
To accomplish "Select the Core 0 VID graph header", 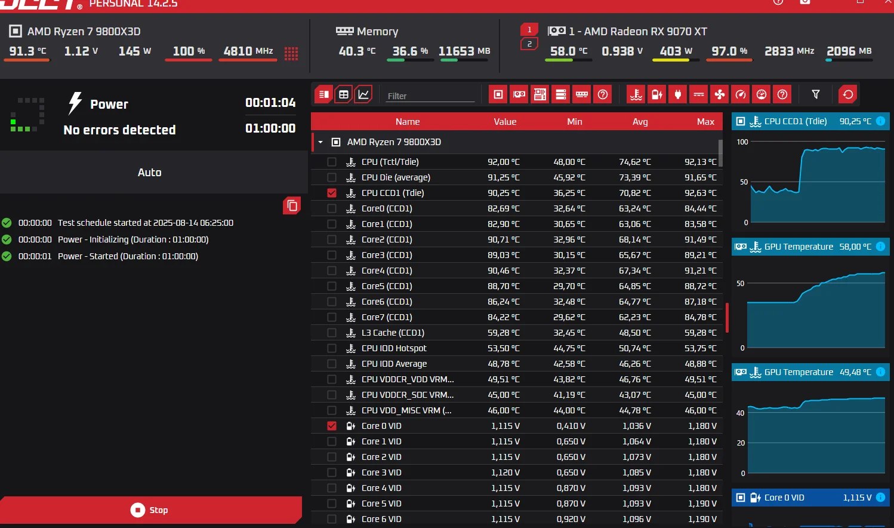I will (x=810, y=498).
